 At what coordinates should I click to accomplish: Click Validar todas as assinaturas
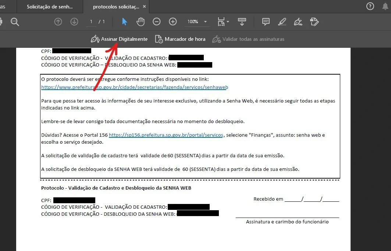point(248,39)
